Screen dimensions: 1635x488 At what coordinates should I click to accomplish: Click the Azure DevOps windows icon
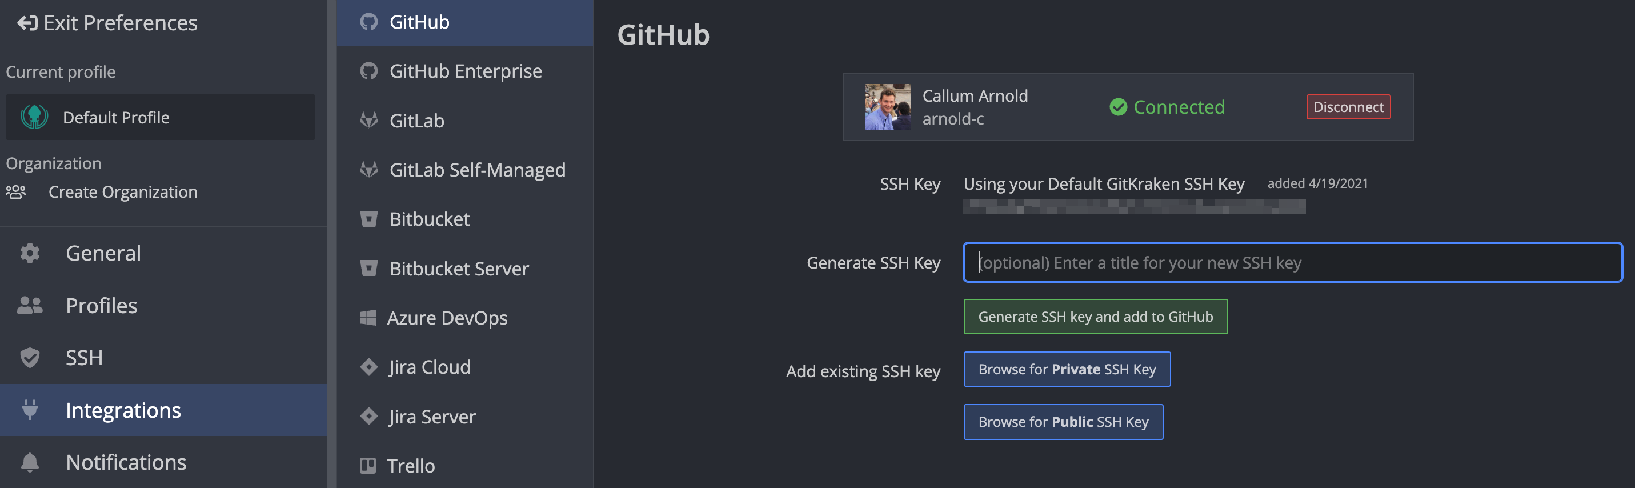click(367, 318)
